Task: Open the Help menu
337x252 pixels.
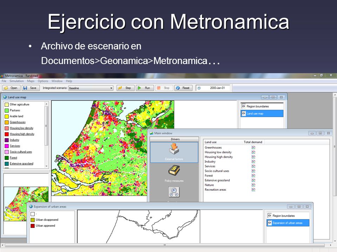Action: (69, 81)
